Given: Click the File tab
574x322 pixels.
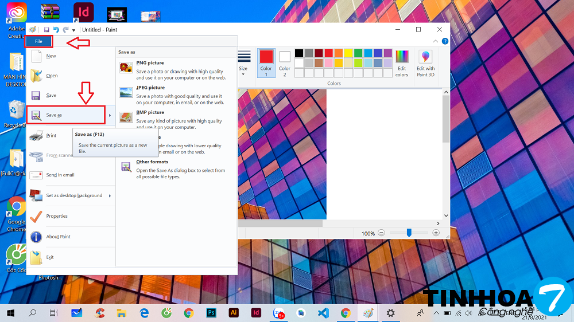Looking at the screenshot, I should click(x=38, y=41).
